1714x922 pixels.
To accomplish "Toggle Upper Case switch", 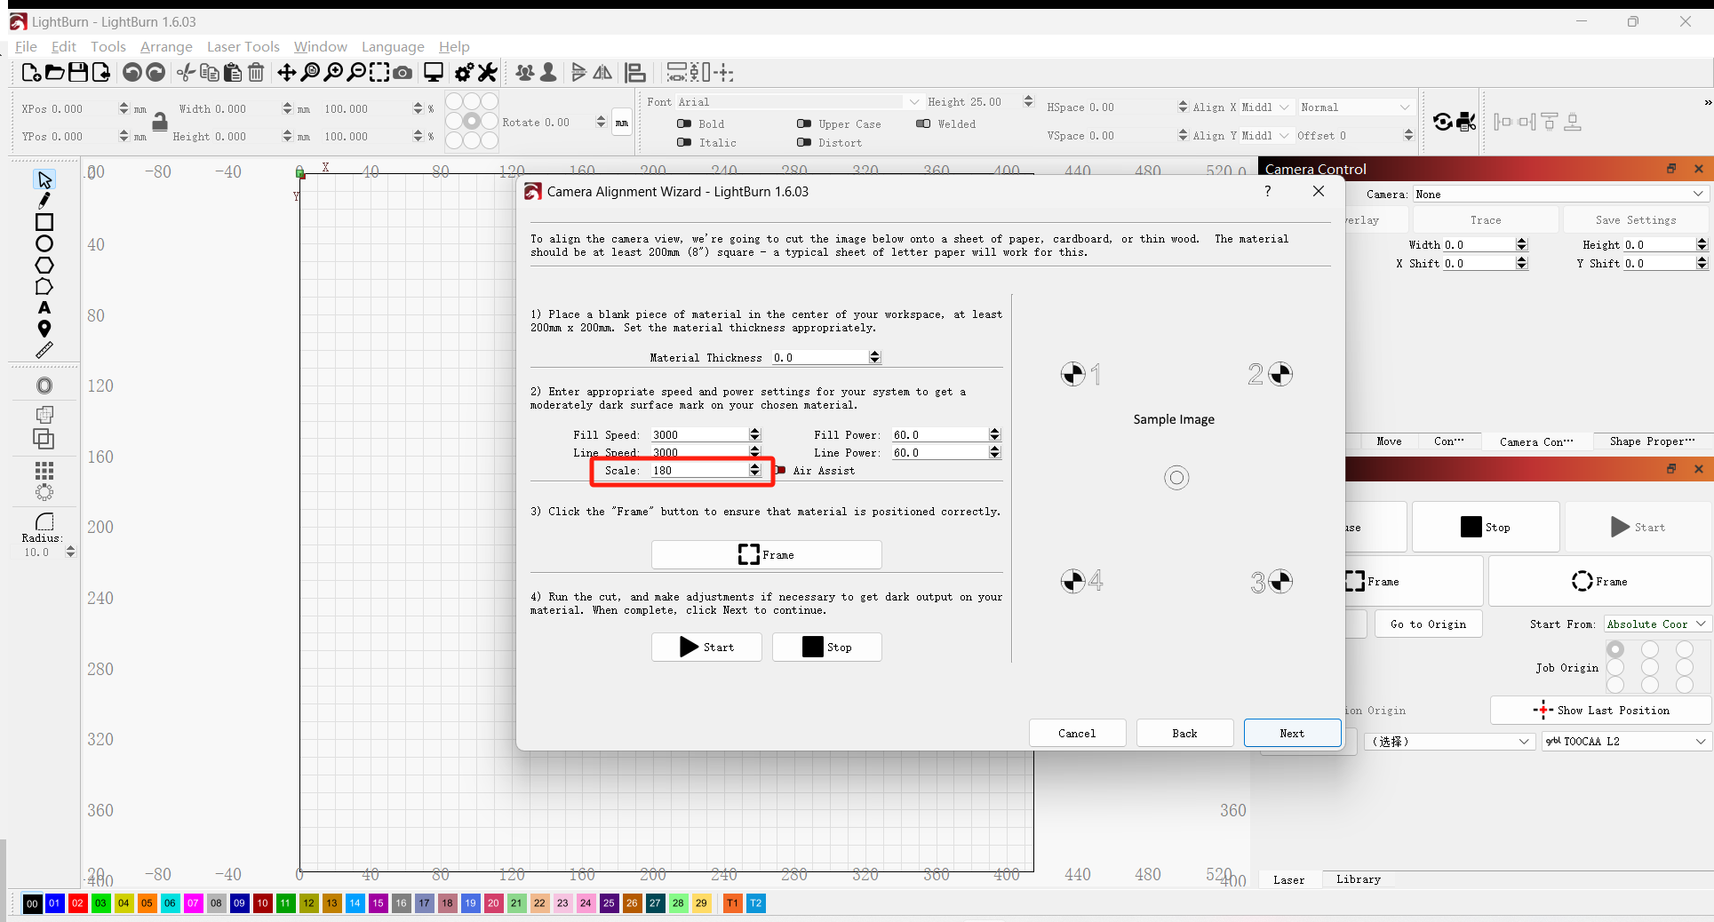I will (804, 123).
